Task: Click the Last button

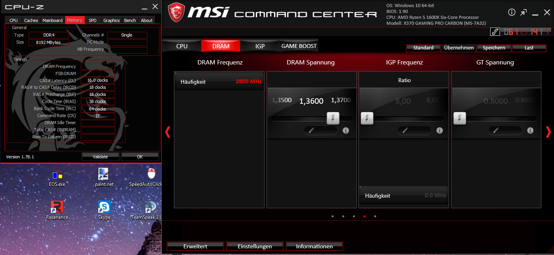Action: click(529, 48)
